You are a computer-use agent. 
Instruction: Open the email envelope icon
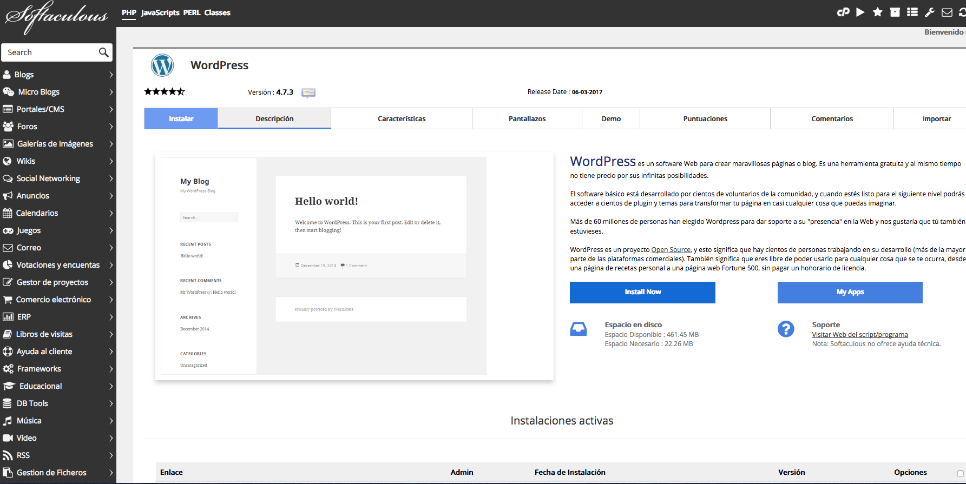point(947,12)
